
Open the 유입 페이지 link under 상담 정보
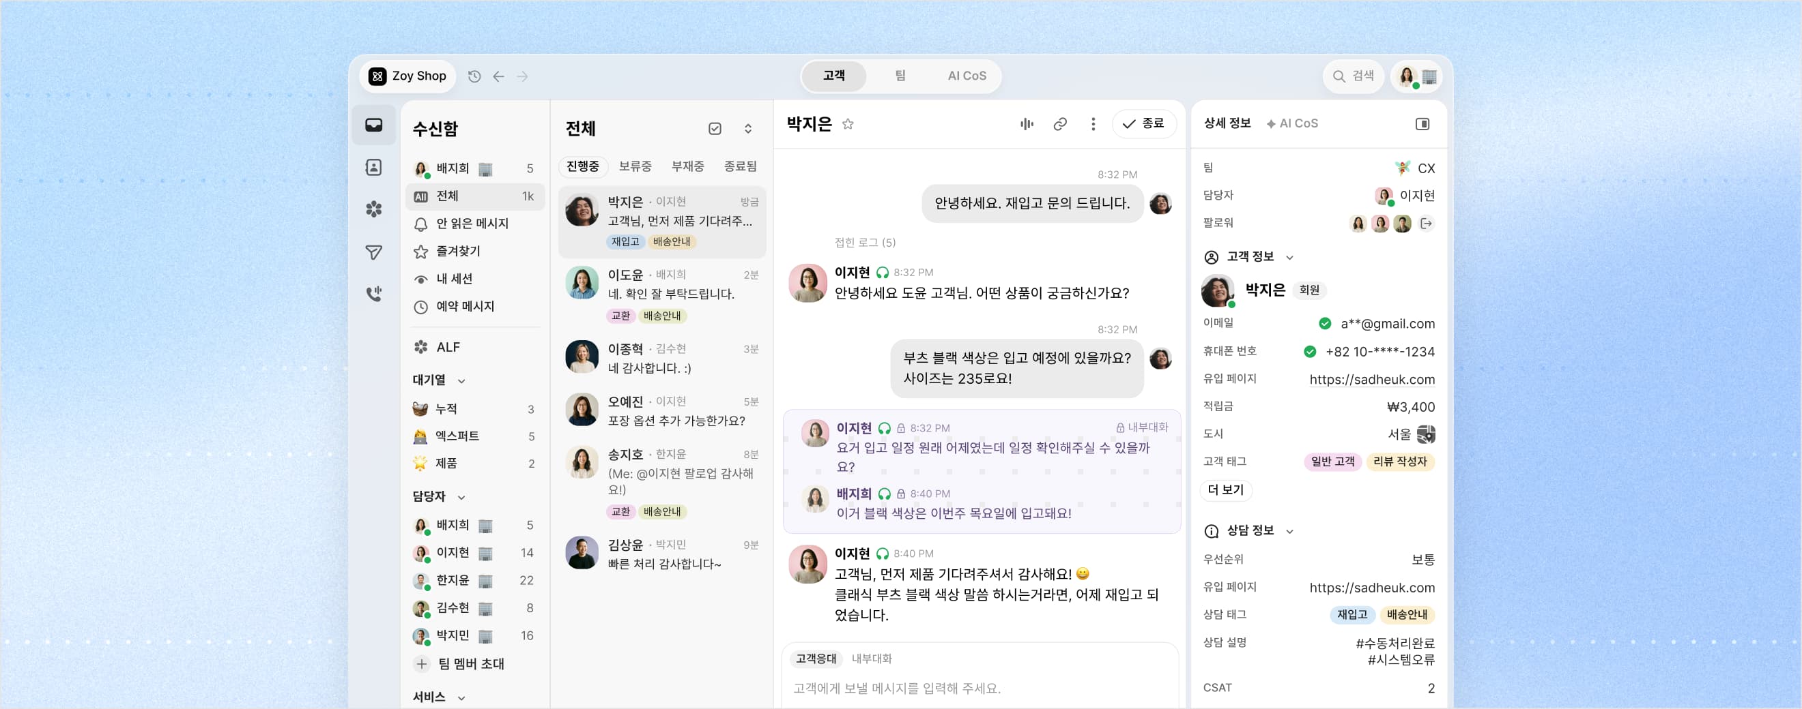click(1372, 588)
